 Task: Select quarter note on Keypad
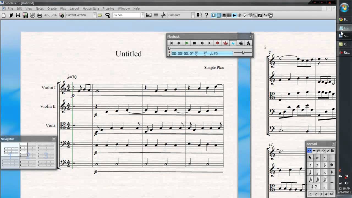pos(310,172)
